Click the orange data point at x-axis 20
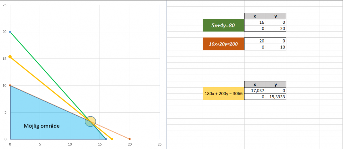The height and width of the screenshot is (149, 343). coord(130,139)
